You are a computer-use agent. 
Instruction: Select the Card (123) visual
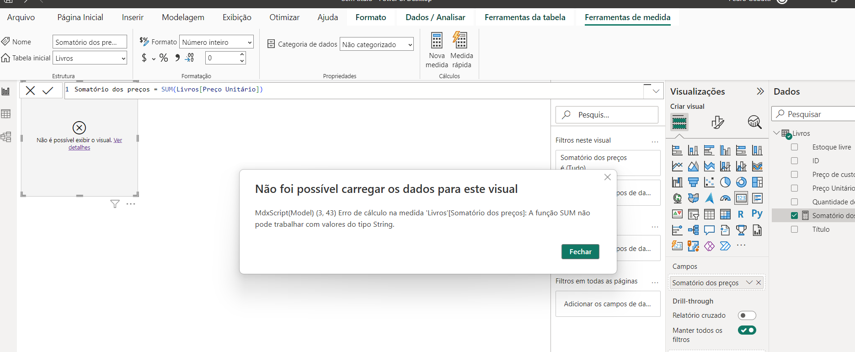(x=741, y=198)
